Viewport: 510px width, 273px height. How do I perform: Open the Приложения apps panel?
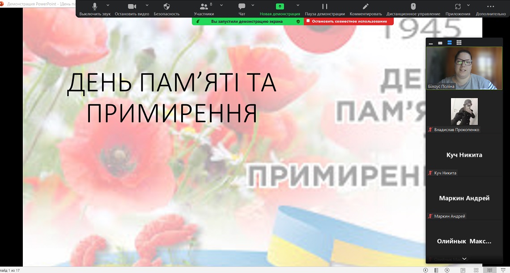pos(458,9)
